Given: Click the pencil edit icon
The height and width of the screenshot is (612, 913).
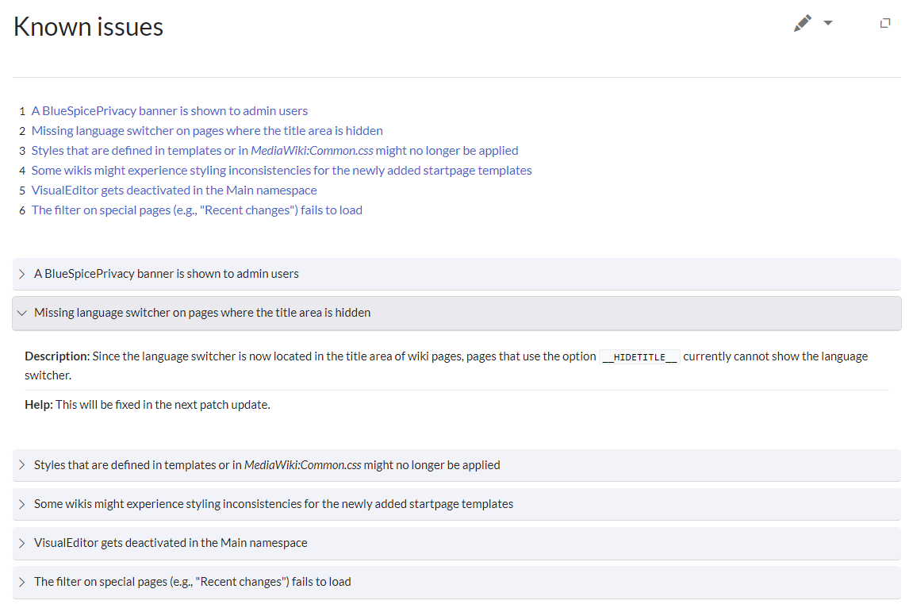Looking at the screenshot, I should coord(803,23).
